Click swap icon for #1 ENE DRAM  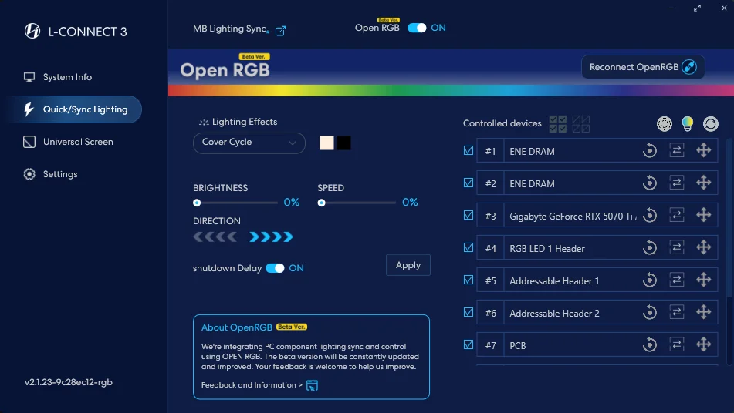tap(676, 150)
